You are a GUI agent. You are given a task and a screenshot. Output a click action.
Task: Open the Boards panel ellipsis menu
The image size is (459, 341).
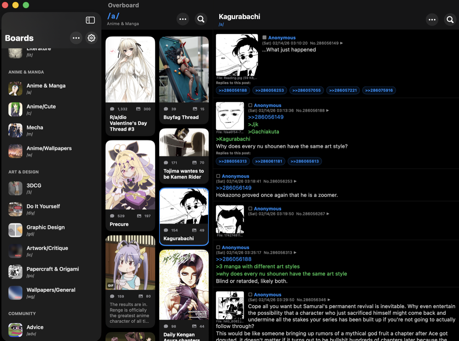(76, 38)
